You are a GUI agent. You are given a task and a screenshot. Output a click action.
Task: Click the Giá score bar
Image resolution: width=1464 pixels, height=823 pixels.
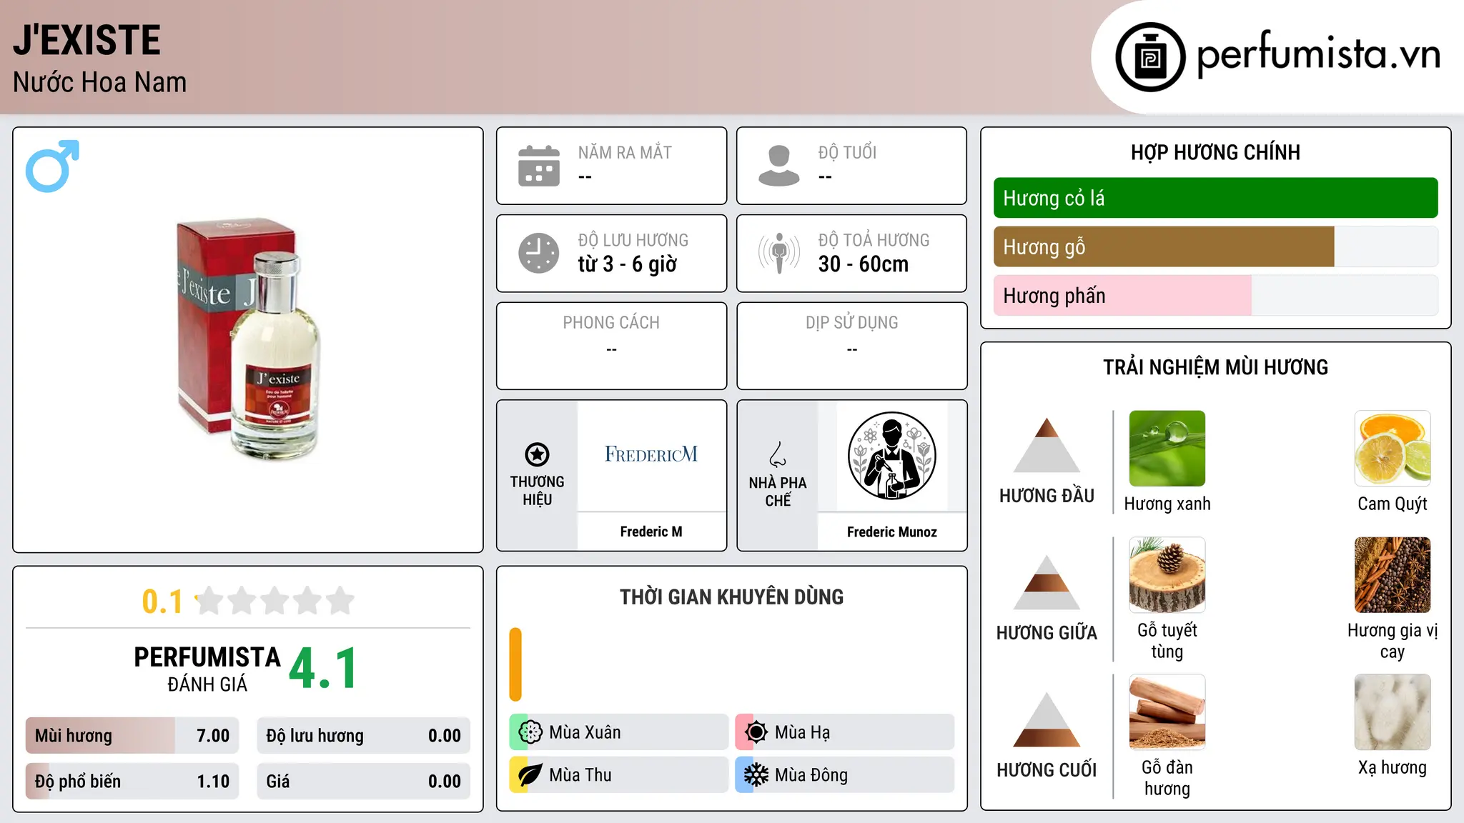pyautogui.click(x=363, y=782)
